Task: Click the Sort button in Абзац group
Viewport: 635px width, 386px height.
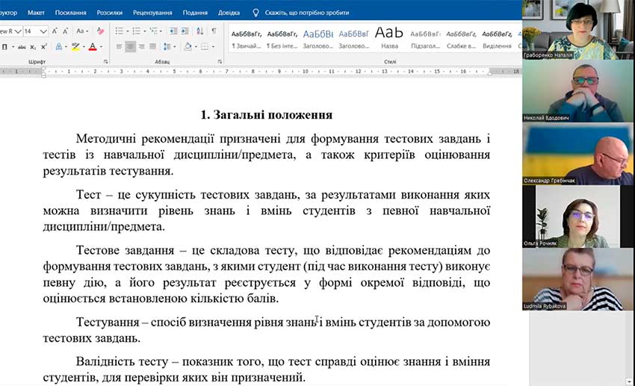Action: (x=200, y=31)
